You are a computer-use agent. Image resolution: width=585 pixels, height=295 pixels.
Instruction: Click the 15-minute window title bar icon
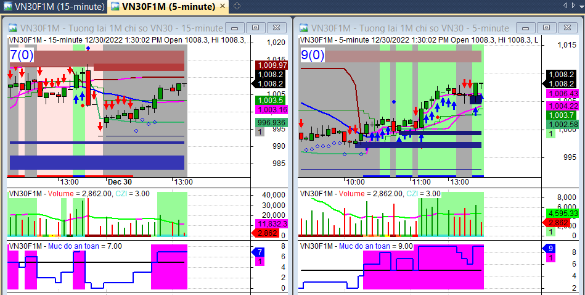(13, 28)
